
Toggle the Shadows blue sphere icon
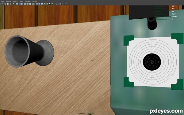coord(50,4)
